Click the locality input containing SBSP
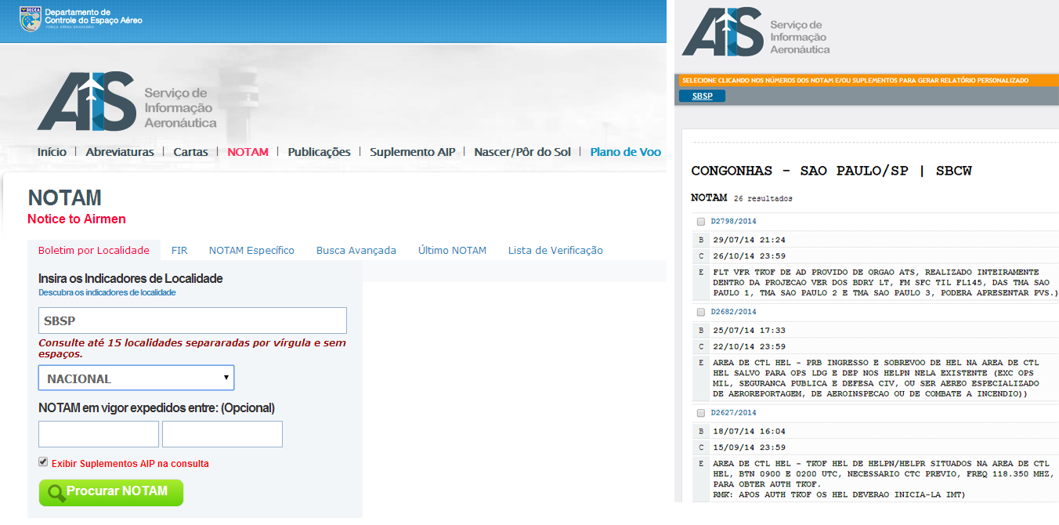Screen dimensions: 1059x525 click(x=192, y=320)
